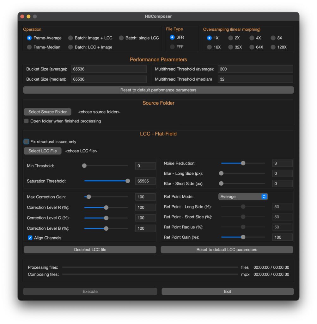
Task: Toggle Fix structural issues only checkbox
Action: tap(26, 141)
